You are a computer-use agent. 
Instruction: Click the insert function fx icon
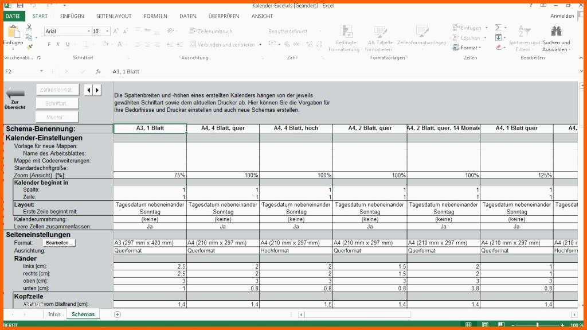coord(98,71)
